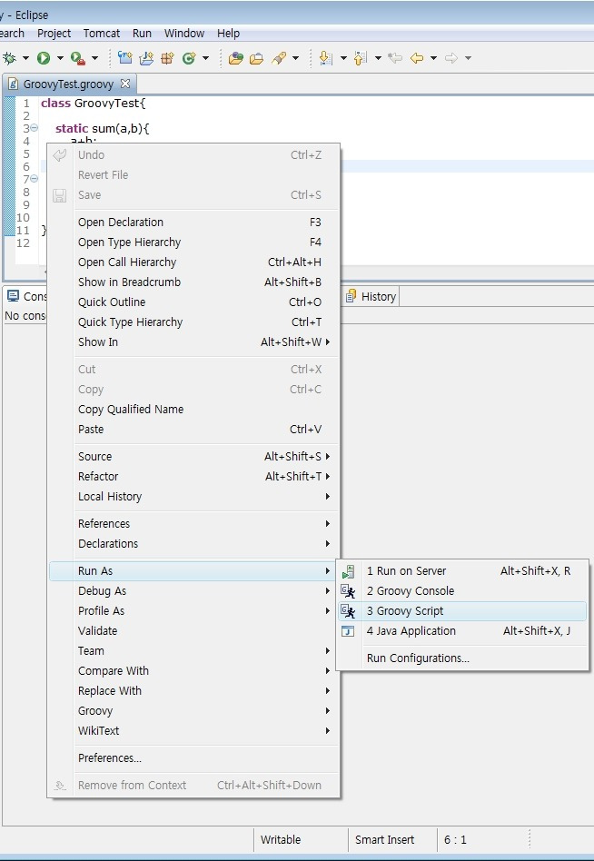This screenshot has width=594, height=861.
Task: Select Quick Outline in context menu
Action: click(193, 302)
